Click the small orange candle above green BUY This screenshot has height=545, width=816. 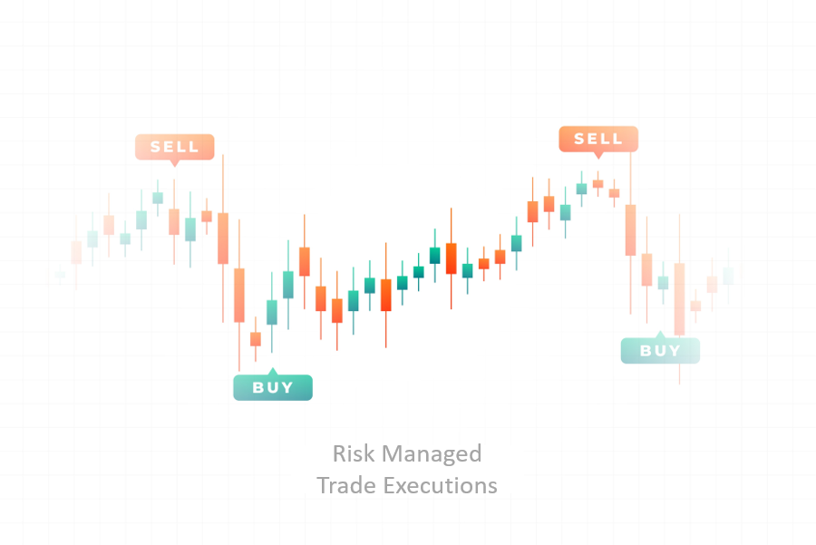click(x=256, y=338)
